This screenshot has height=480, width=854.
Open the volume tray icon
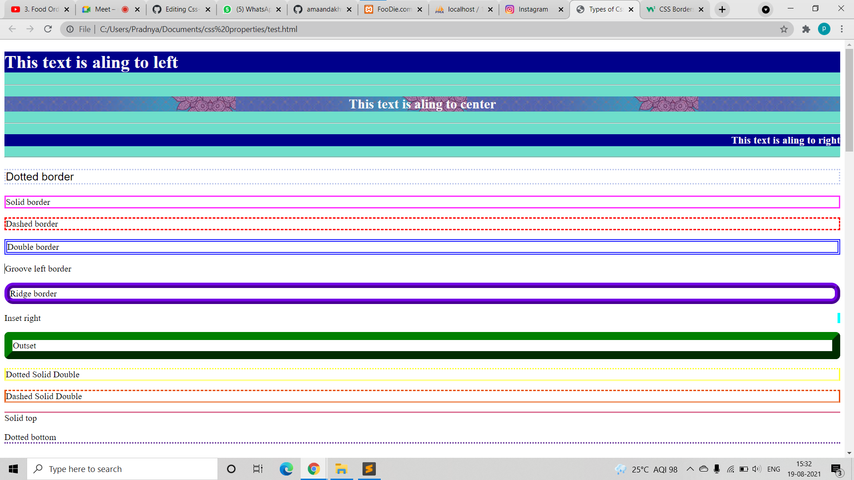click(757, 469)
